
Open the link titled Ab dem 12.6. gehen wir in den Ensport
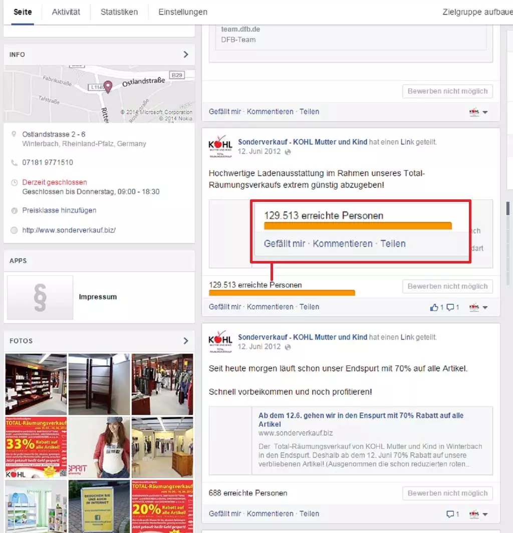click(x=361, y=420)
